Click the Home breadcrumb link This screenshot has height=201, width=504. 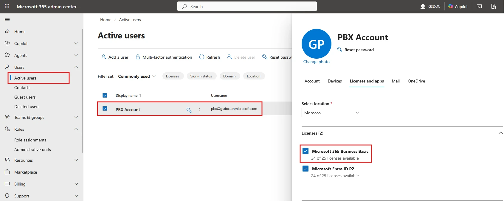pyautogui.click(x=106, y=20)
